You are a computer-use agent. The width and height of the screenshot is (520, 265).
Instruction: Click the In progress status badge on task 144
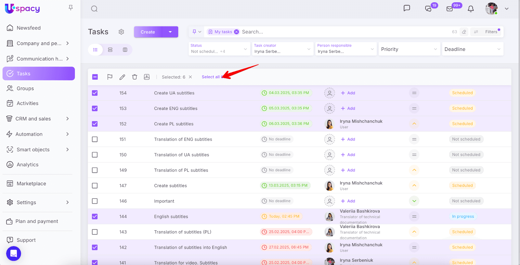[x=463, y=217]
